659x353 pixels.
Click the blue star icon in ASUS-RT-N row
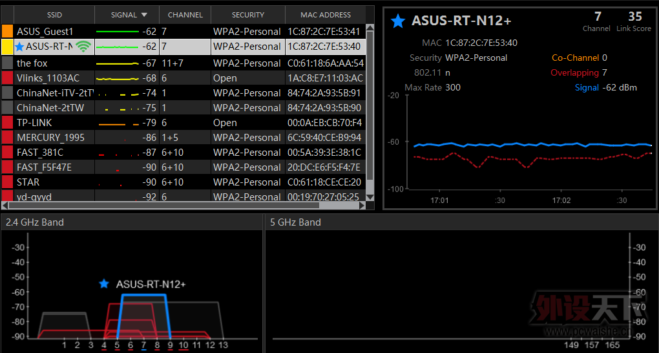(19, 47)
